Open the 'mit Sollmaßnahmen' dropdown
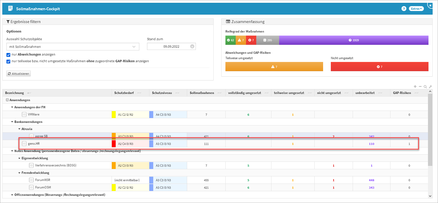The height and width of the screenshot is (203, 438). click(x=73, y=47)
